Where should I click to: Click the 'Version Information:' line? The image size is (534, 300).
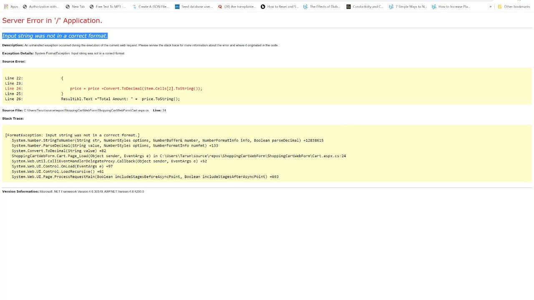73,191
